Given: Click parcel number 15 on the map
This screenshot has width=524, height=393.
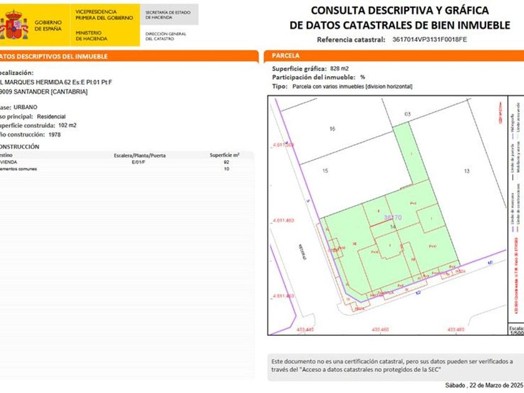Looking at the screenshot, I should pyautogui.click(x=325, y=170).
